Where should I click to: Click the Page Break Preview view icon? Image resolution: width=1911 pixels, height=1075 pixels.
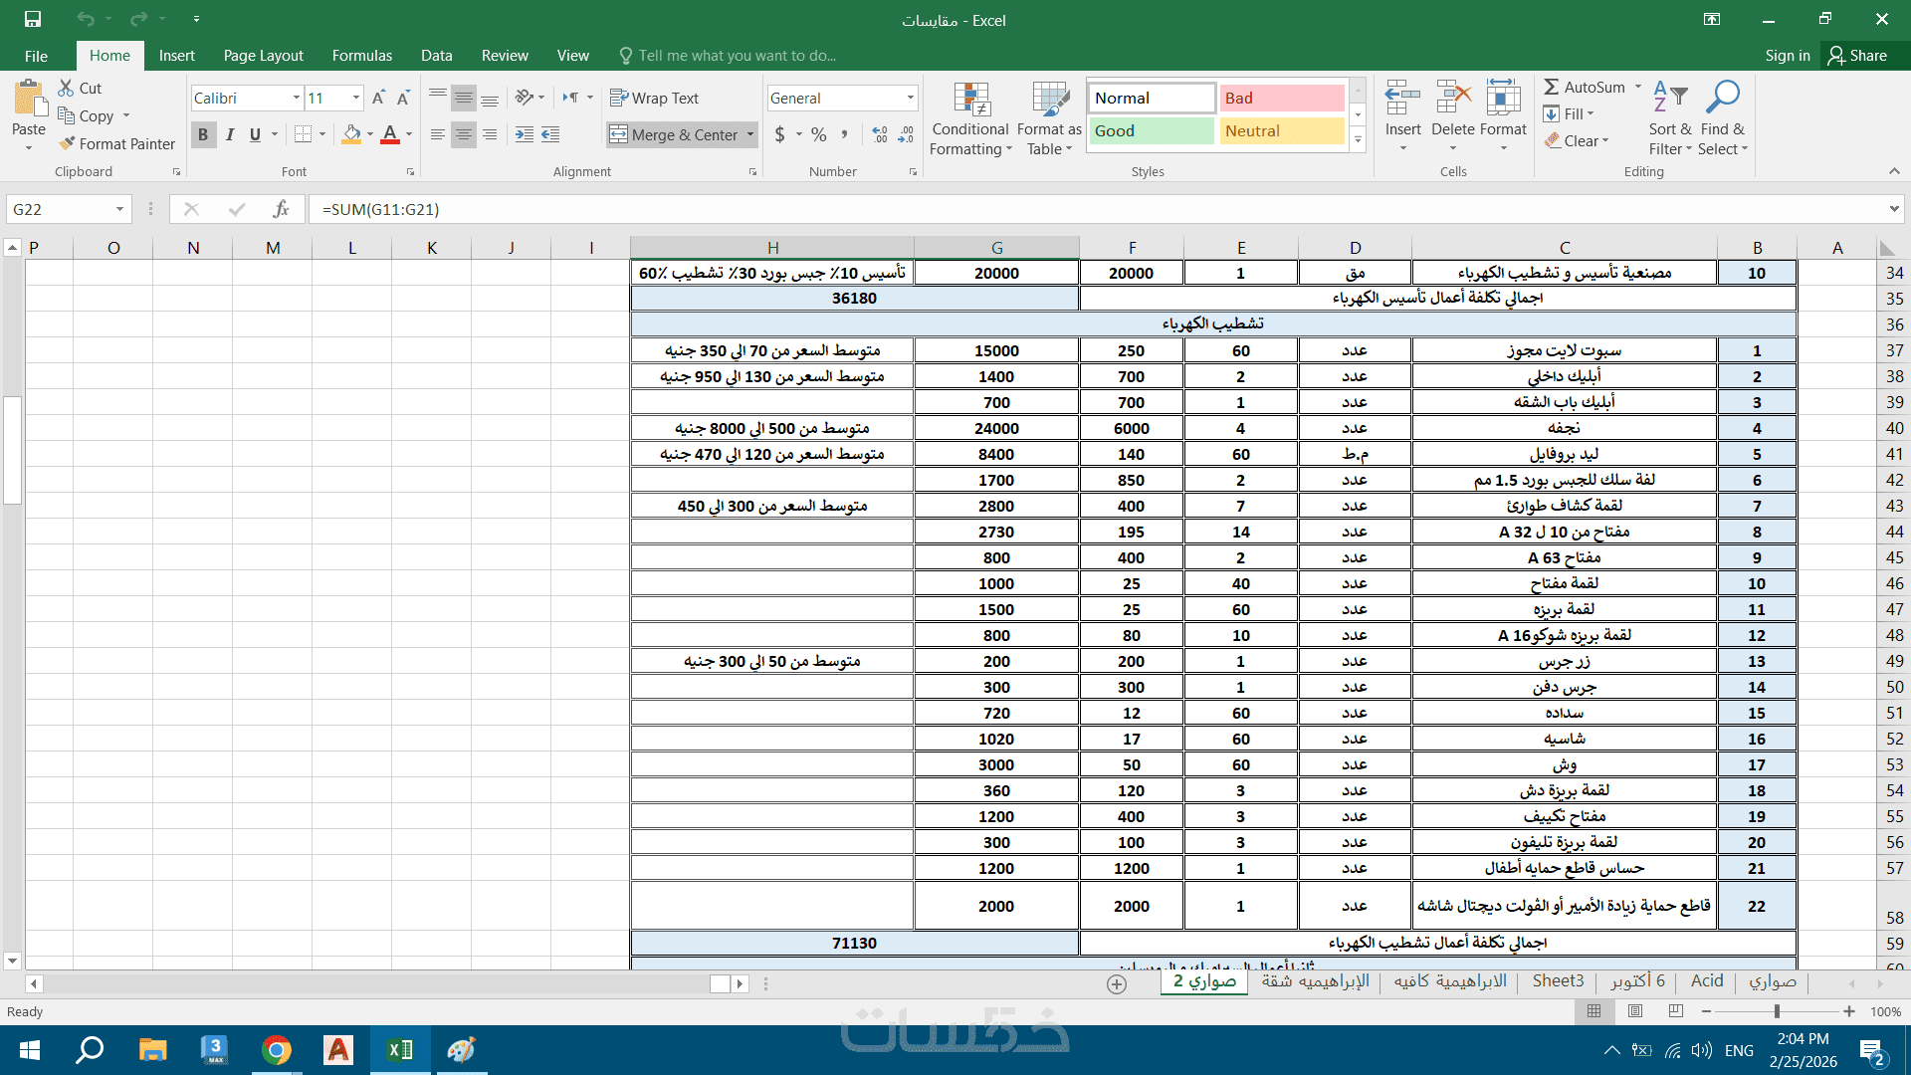pos(1676,1011)
